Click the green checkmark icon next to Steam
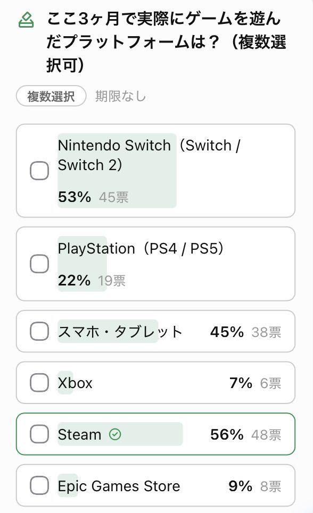Viewport: 313px width, 513px height. coord(115,434)
